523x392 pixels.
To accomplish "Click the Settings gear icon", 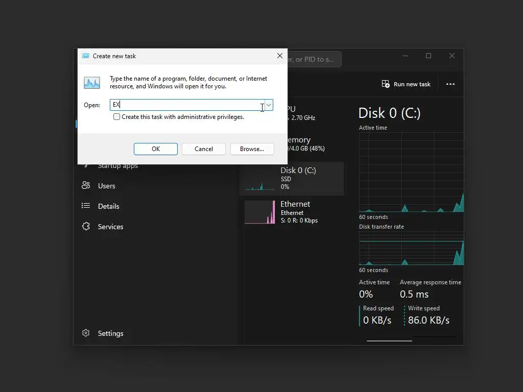I will [86, 333].
